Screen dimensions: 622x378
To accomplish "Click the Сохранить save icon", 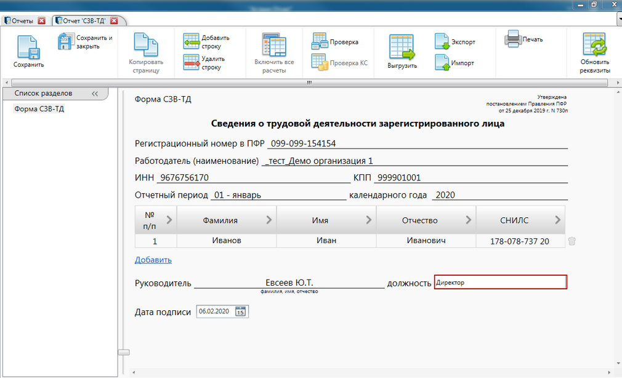I will click(x=28, y=47).
